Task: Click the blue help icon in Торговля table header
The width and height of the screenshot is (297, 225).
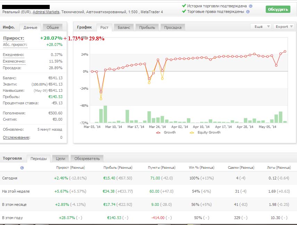Action: click(22, 168)
